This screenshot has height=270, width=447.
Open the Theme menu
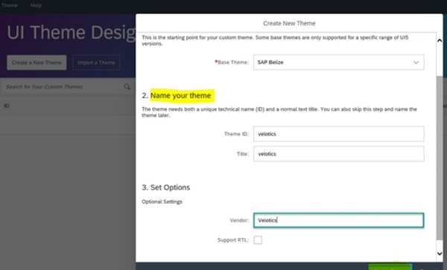10,5
